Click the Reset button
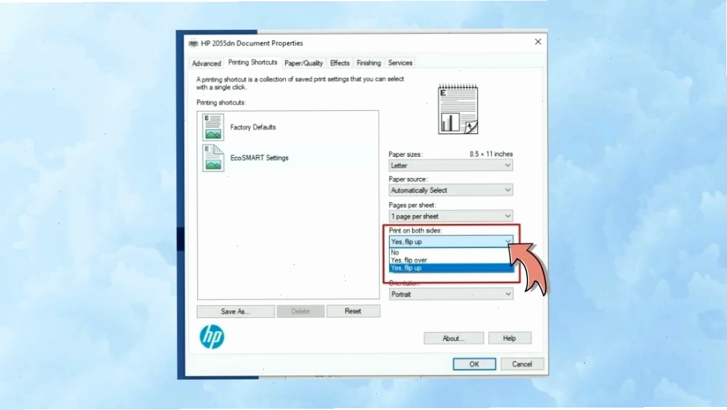The image size is (727, 410). 353,311
